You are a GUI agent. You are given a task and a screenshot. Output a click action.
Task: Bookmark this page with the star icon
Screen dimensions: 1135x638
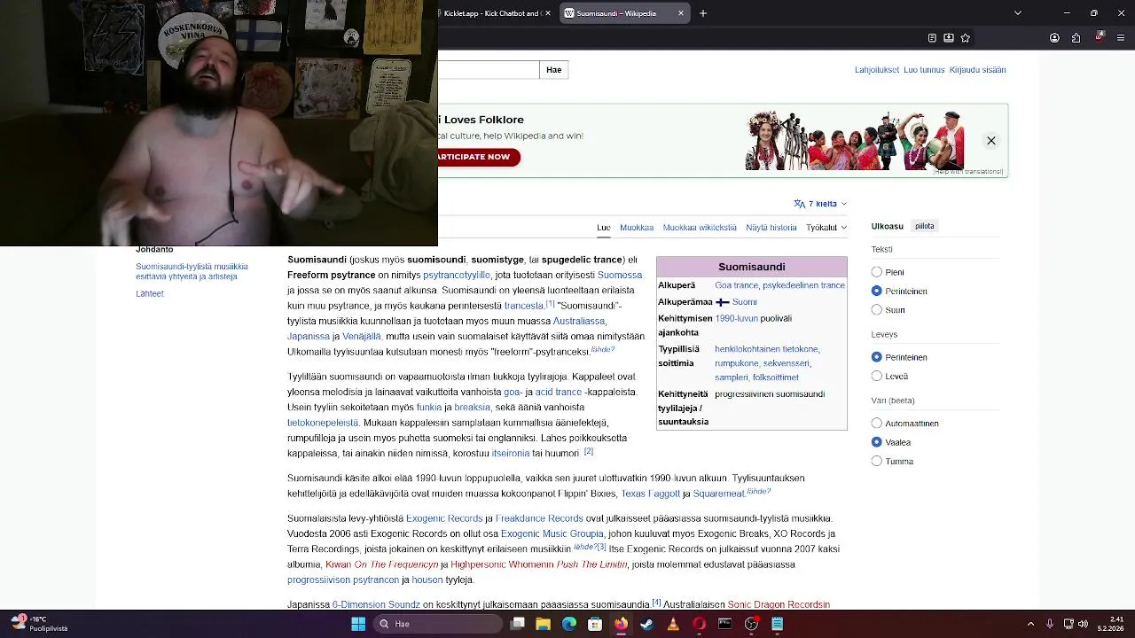tap(966, 38)
